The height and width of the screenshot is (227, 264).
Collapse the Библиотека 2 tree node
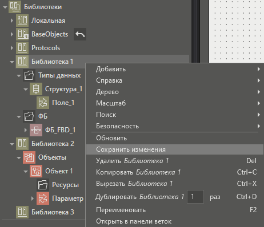point(12,144)
